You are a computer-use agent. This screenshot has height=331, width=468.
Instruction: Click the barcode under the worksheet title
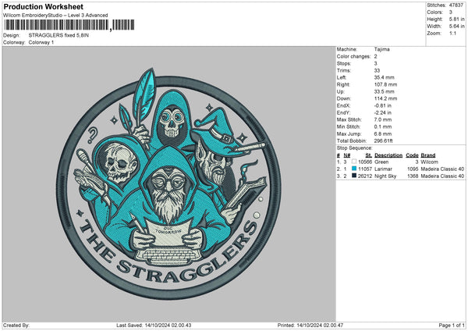click(x=69, y=25)
